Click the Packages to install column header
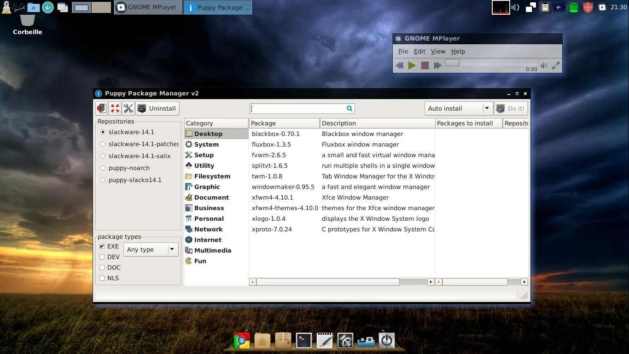Image resolution: width=629 pixels, height=354 pixels. 469,123
